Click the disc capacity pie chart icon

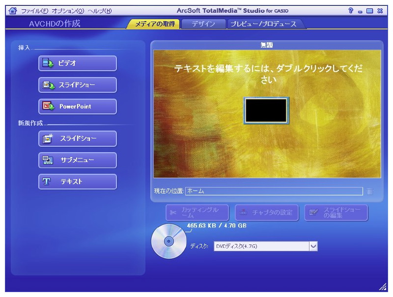click(168, 241)
